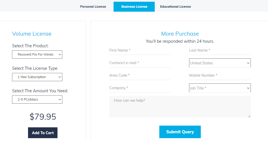Click the 'How can we help?' text area

pos(180,107)
